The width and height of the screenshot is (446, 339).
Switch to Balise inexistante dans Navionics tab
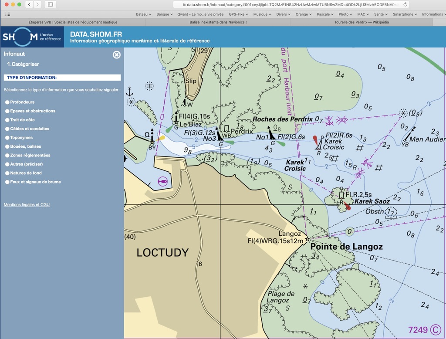(218, 22)
